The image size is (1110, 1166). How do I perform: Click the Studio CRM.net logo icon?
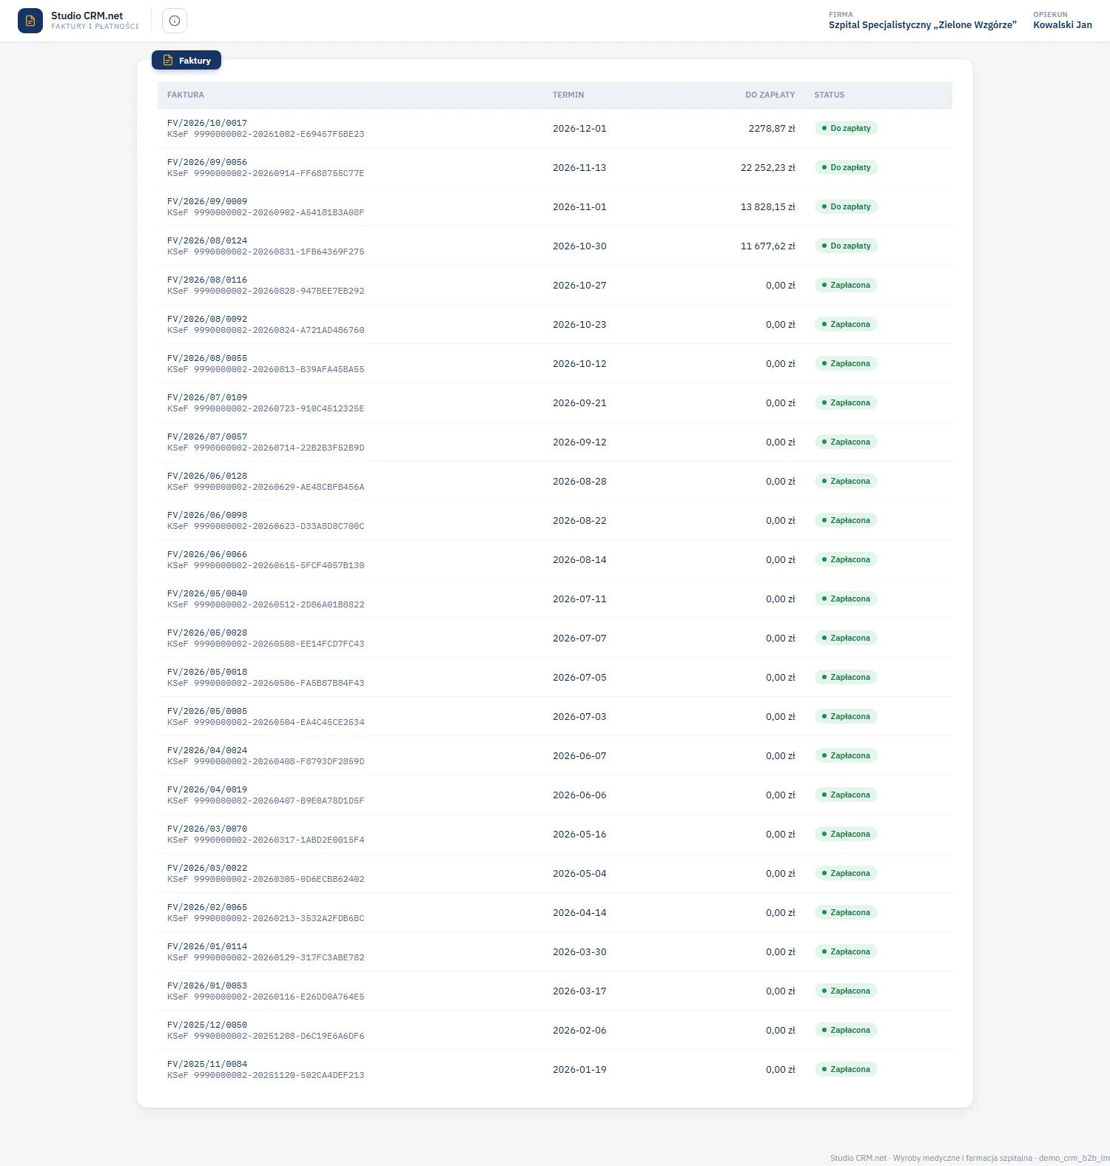coord(30,21)
